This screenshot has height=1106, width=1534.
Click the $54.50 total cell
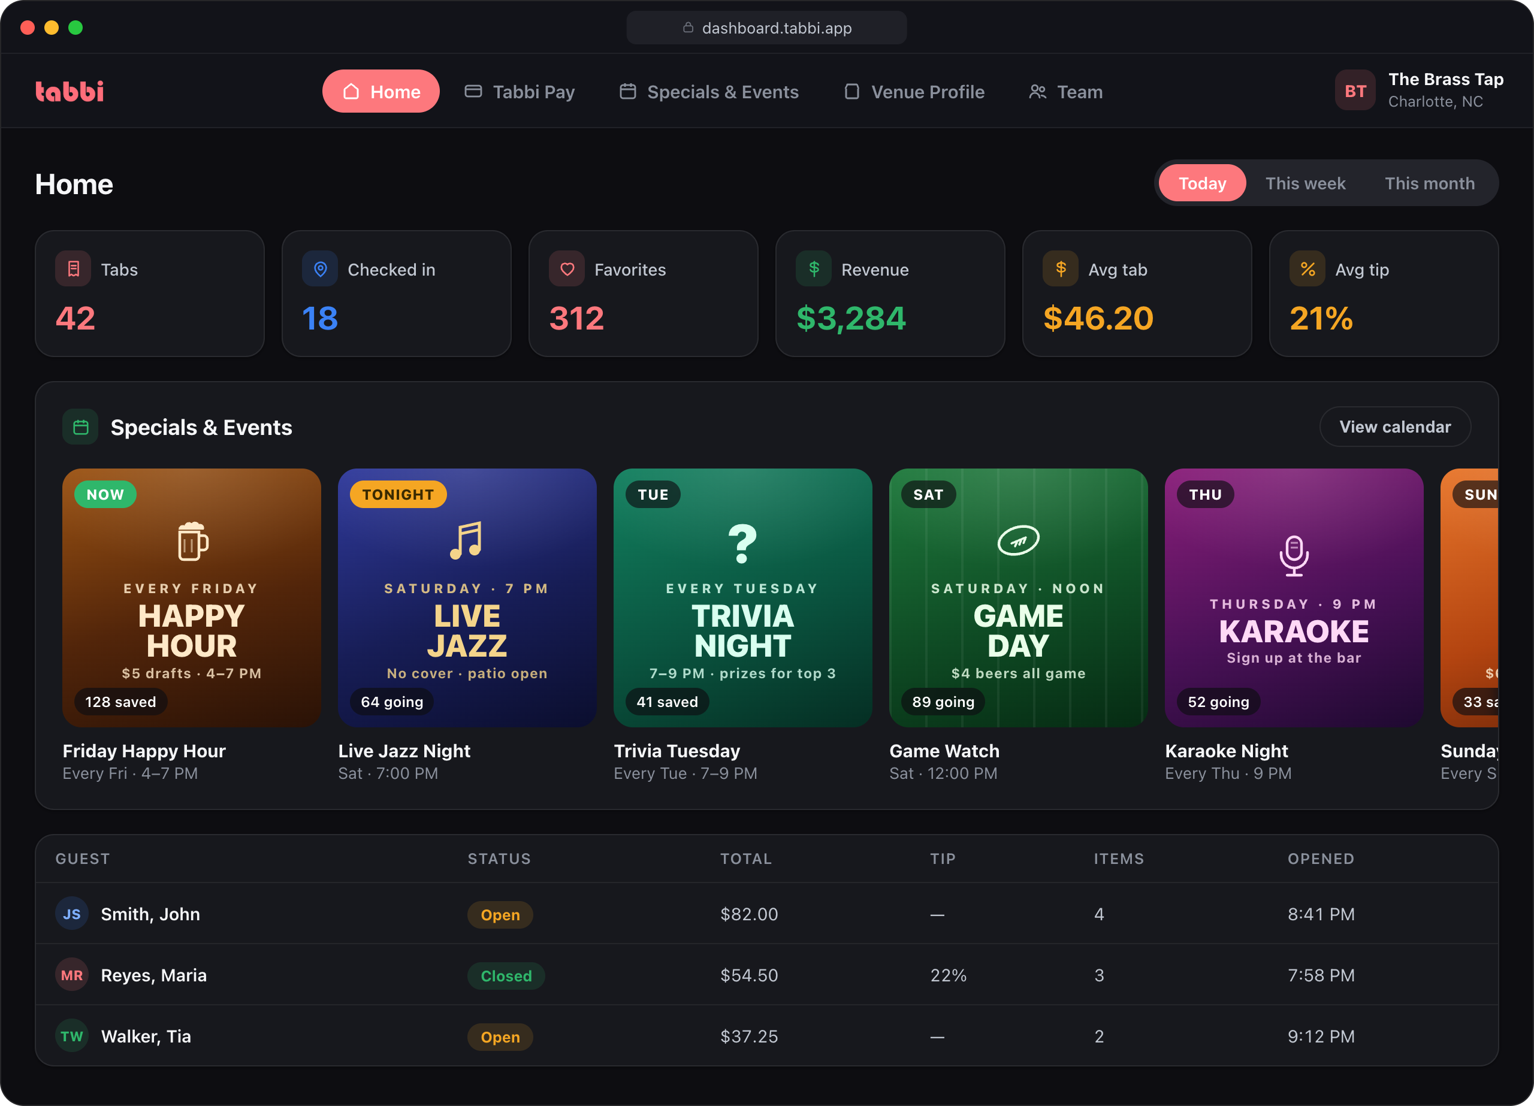[749, 975]
